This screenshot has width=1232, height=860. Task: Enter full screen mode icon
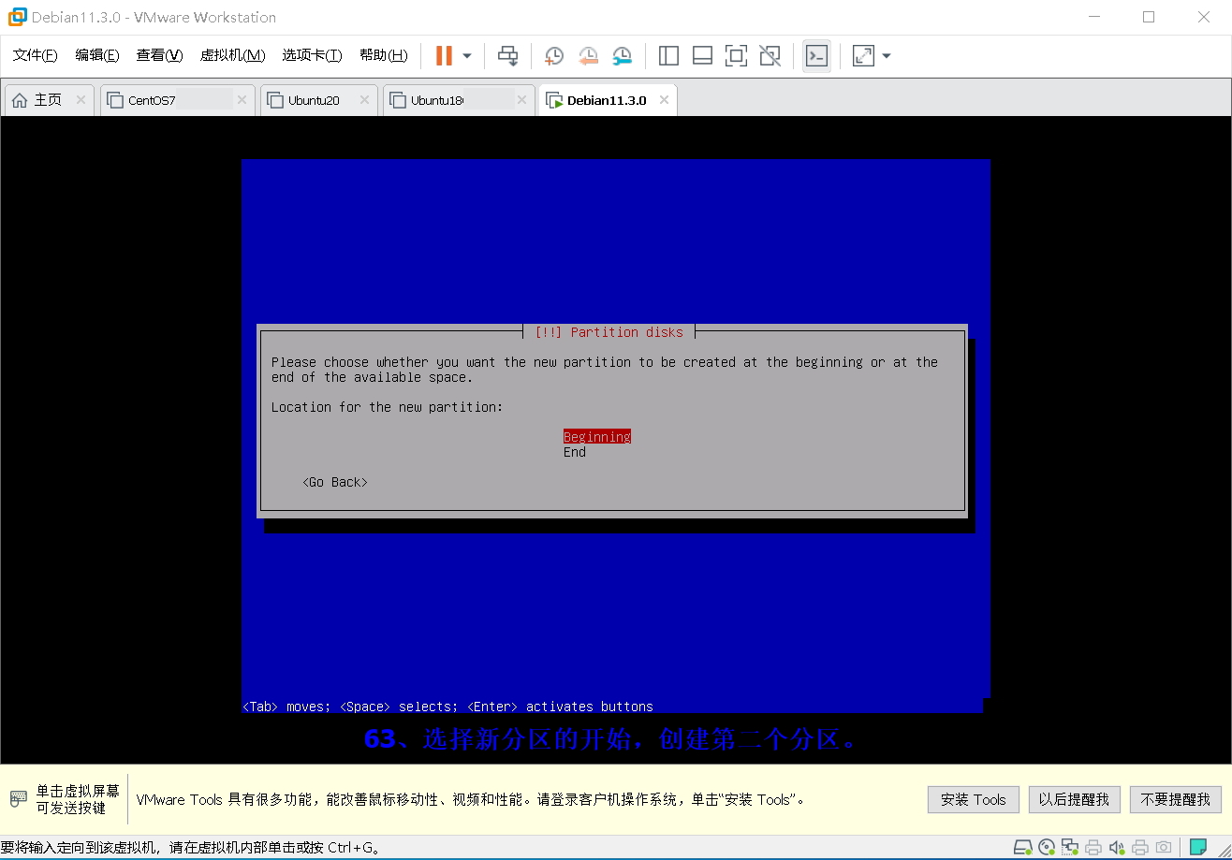click(x=736, y=56)
